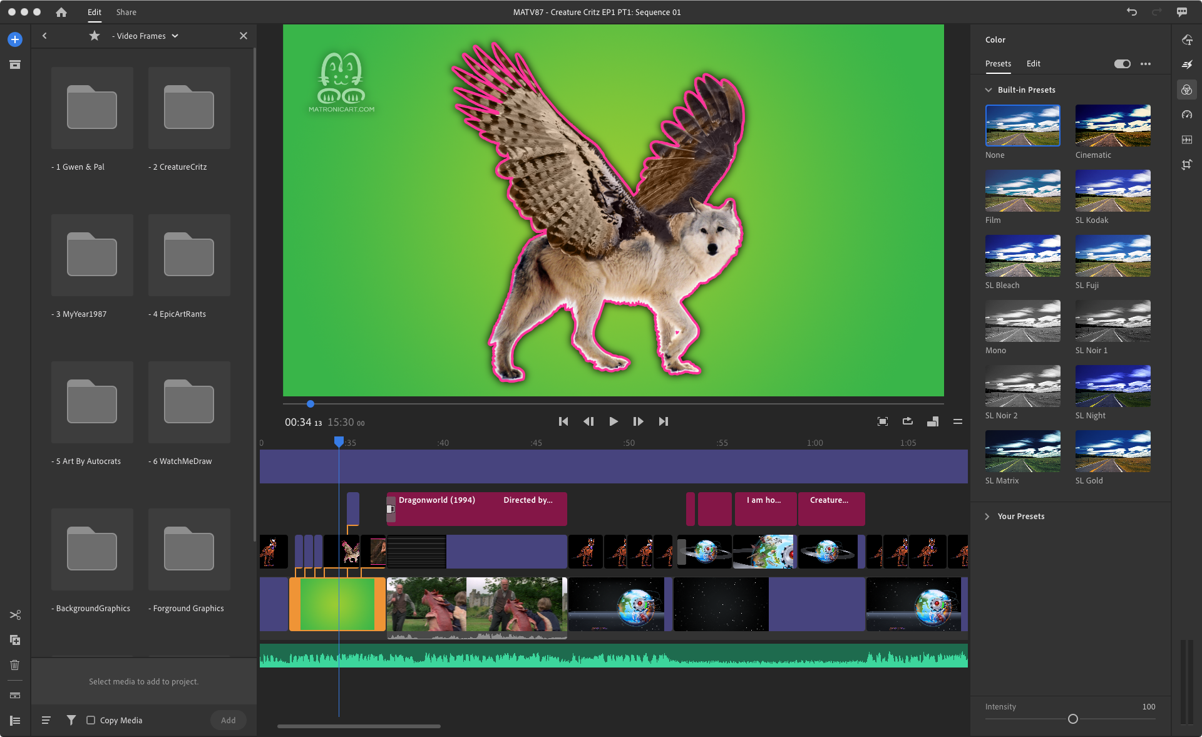
Task: Toggle the loop playback icon
Action: pos(908,421)
